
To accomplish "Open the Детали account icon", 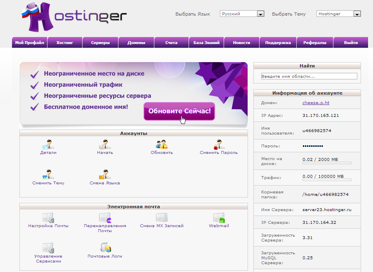I will [x=49, y=144].
